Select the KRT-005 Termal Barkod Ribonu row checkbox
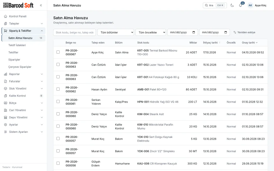Screen dimensions: 274x171 [x=58, y=52]
